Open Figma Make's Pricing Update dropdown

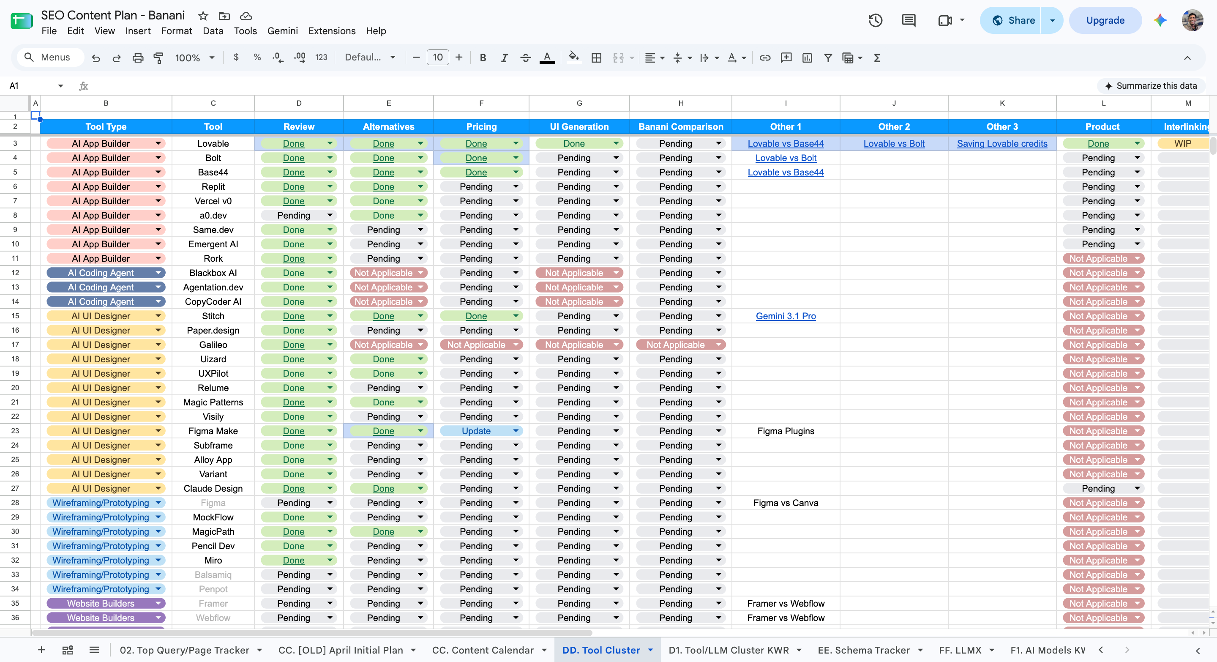(516, 431)
